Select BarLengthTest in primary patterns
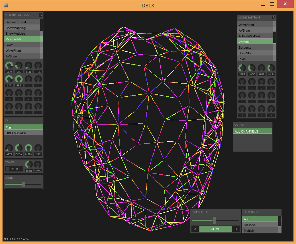Viewport: 296px width, 244px height. coord(22,22)
